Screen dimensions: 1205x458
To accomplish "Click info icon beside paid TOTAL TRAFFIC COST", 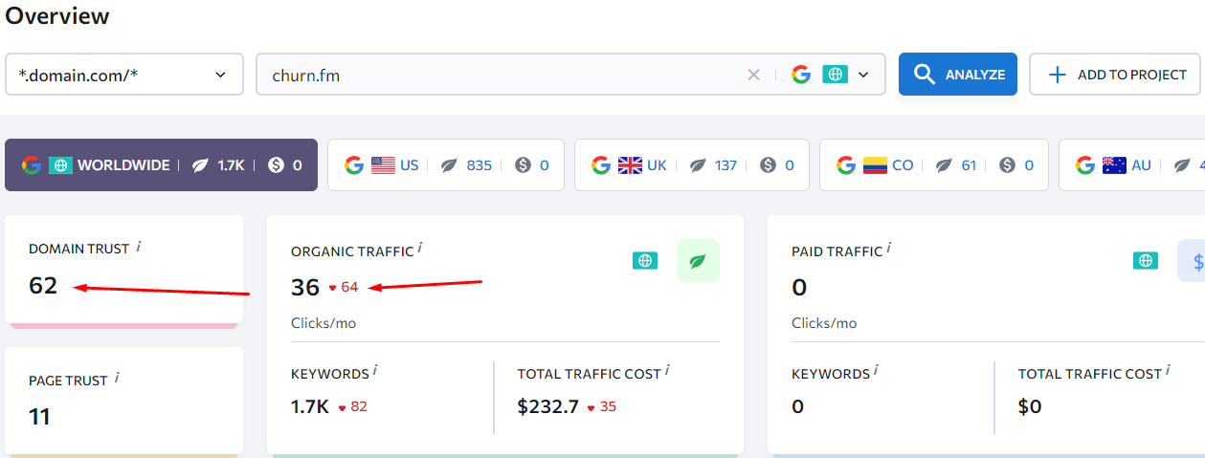I will (x=1167, y=371).
